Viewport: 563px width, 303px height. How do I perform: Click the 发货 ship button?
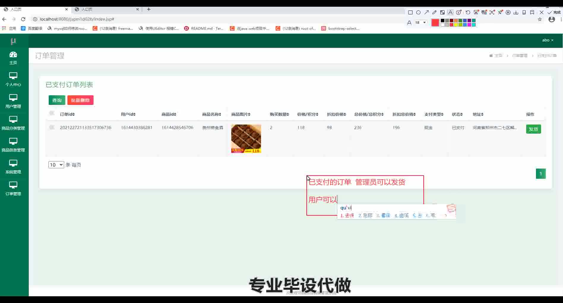click(533, 129)
